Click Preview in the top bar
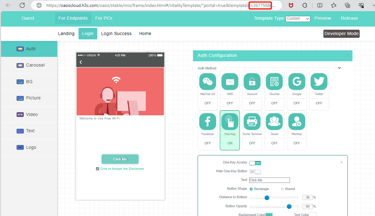Screen dimensions: 375x216 (x=323, y=18)
